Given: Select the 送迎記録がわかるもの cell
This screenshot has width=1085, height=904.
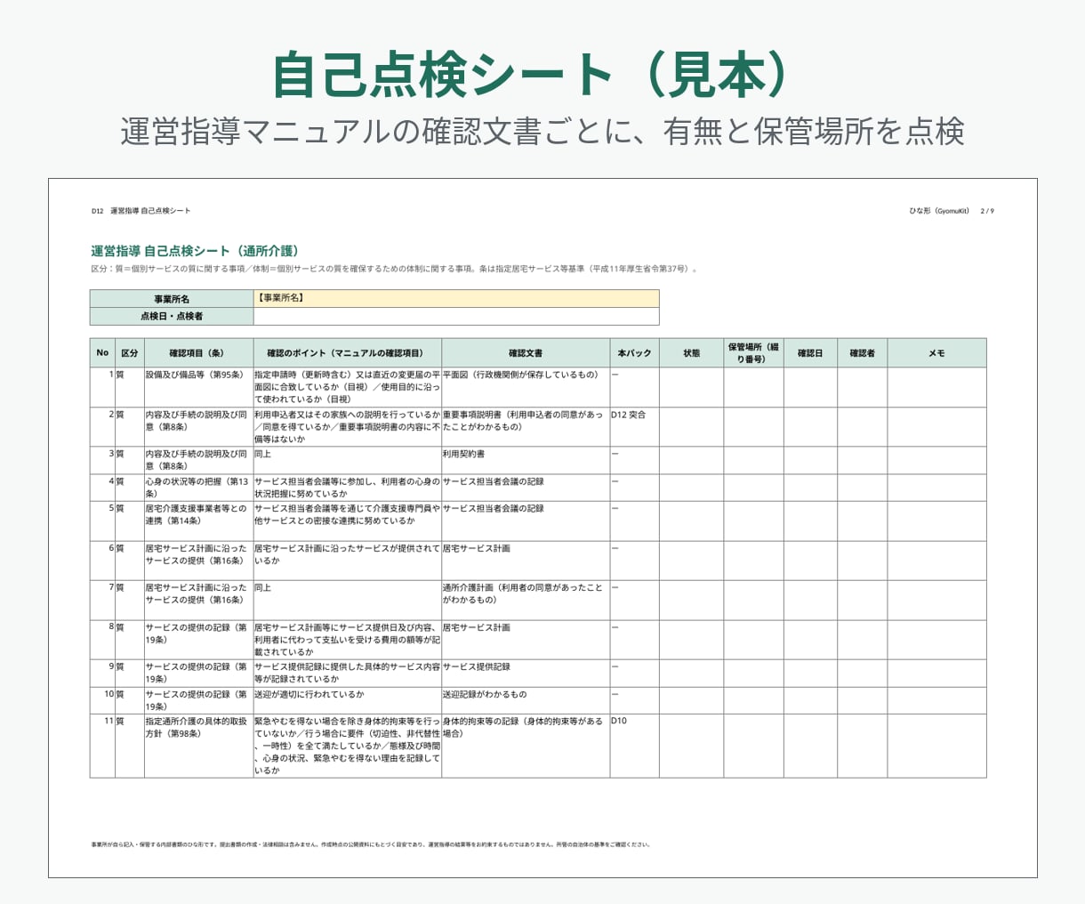Looking at the screenshot, I should (525, 700).
